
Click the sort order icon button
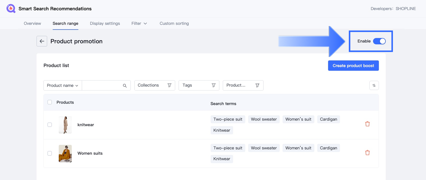374,85
